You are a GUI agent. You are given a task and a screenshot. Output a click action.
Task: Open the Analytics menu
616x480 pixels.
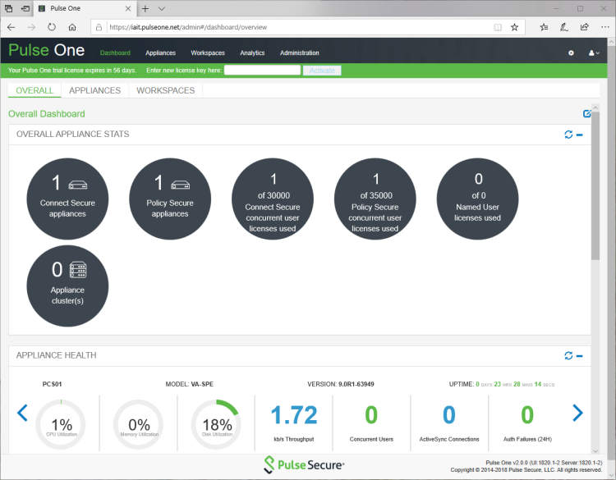(252, 53)
